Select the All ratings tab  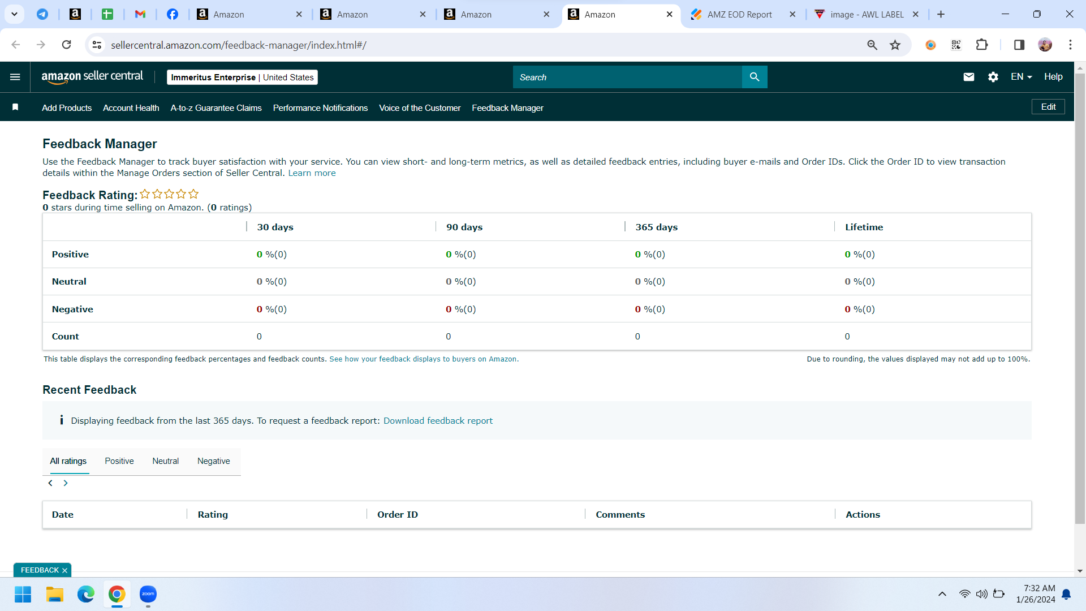click(x=68, y=461)
